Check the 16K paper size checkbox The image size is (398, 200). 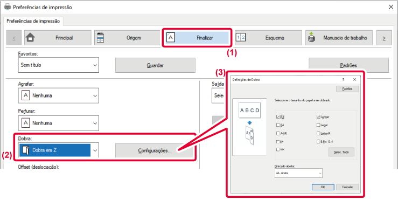(278, 150)
